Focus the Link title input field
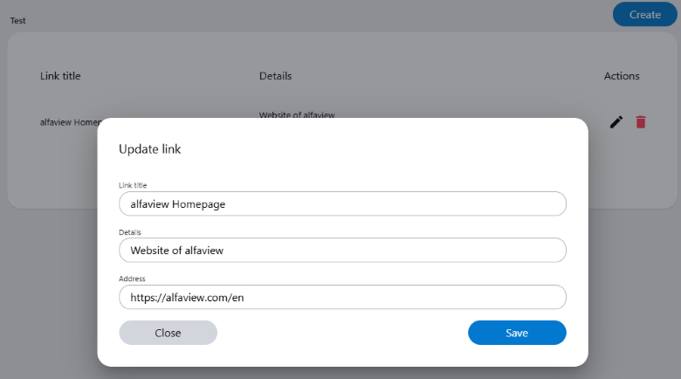 coord(342,203)
